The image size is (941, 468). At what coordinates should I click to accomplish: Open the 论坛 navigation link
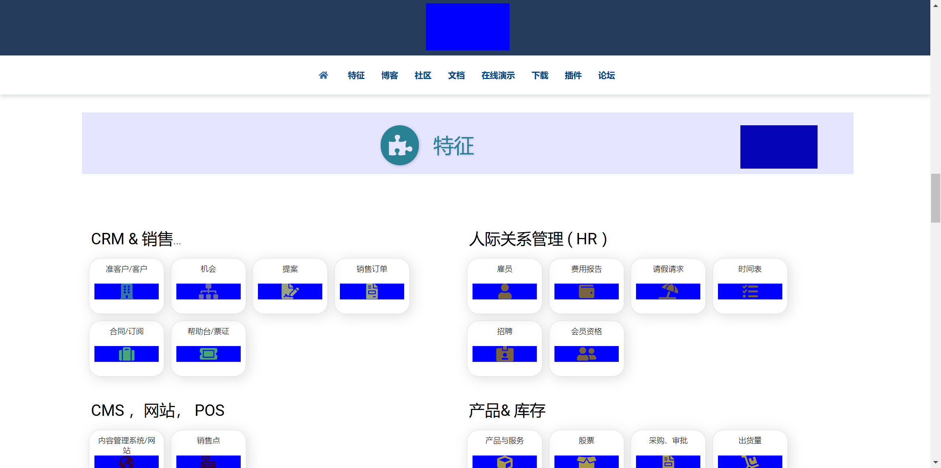[606, 75]
